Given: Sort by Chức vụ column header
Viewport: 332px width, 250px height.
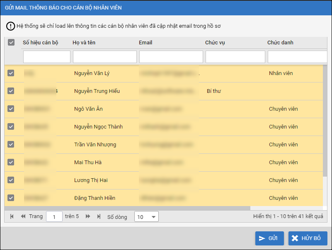Looking at the screenshot, I should click(215, 43).
